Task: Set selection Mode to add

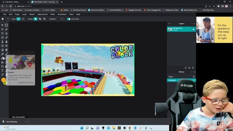Action: pyautogui.click(x=40, y=19)
